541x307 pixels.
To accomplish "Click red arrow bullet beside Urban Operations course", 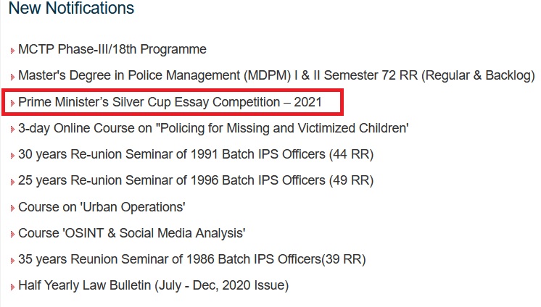I will click(x=12, y=209).
